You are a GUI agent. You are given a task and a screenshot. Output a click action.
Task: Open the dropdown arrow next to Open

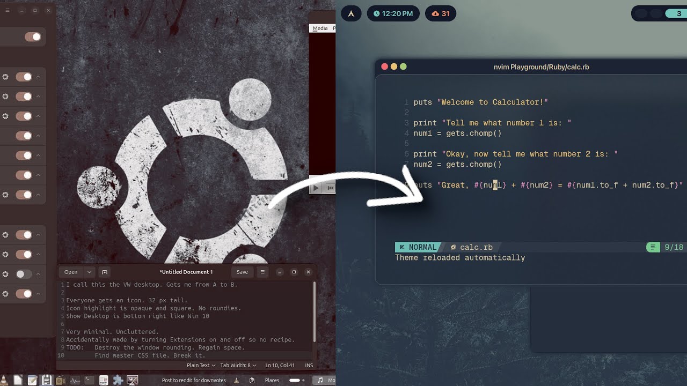click(x=89, y=272)
